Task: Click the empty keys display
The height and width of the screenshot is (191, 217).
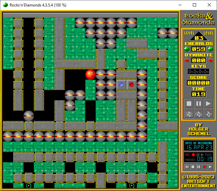Action: [x=199, y=72]
